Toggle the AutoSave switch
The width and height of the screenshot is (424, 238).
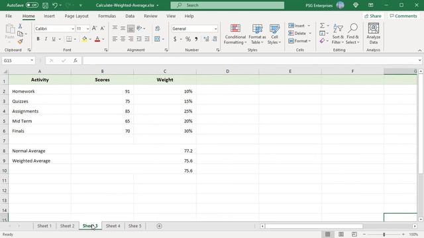click(32, 5)
